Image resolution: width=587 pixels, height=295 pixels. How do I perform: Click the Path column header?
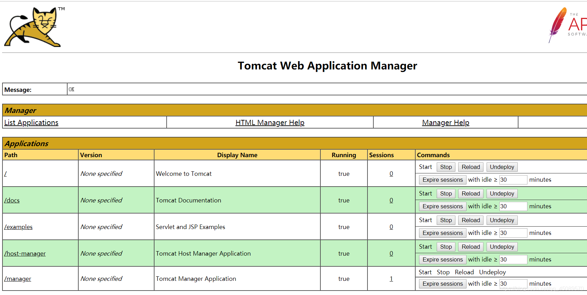point(11,155)
